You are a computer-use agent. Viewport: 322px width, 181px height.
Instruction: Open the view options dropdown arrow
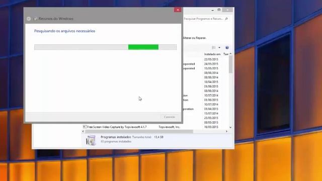[219, 48]
